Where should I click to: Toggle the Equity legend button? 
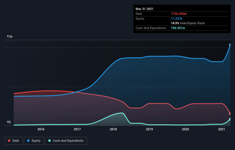(34, 141)
